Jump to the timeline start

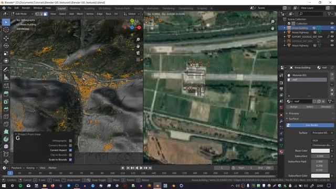click(x=128, y=168)
